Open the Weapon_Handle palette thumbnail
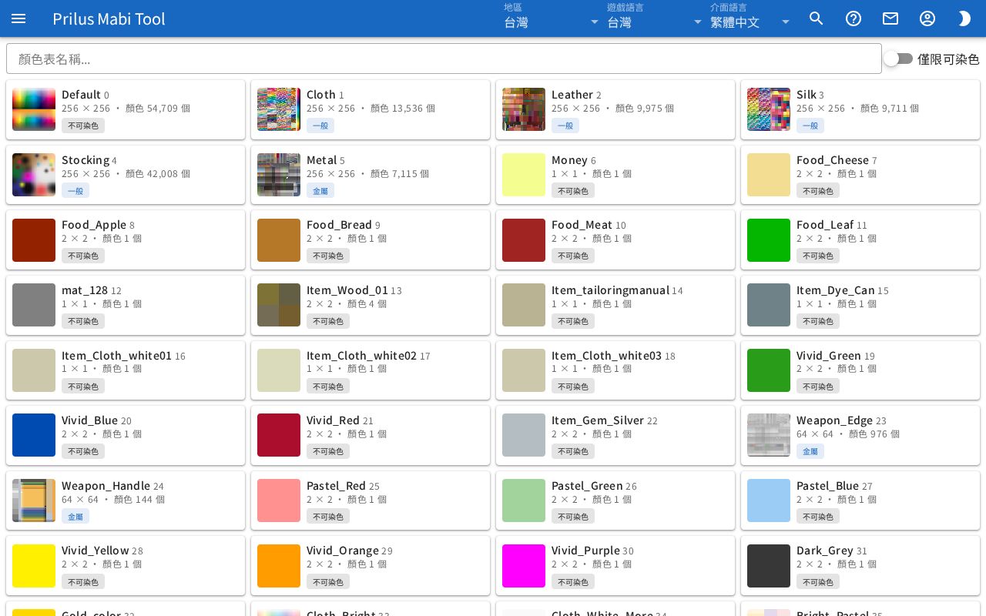The width and height of the screenshot is (986, 616). 34,500
